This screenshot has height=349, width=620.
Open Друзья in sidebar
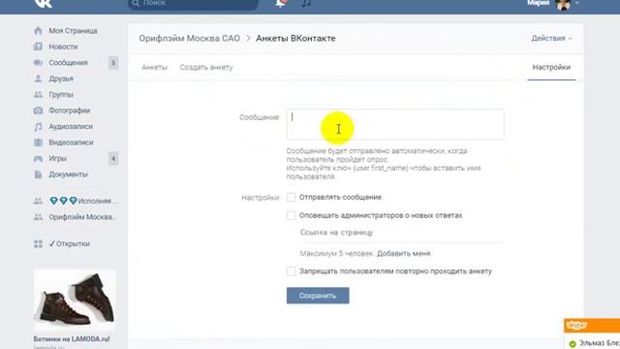pyautogui.click(x=61, y=79)
